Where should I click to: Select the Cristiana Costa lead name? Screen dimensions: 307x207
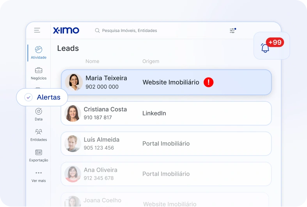[x=105, y=109]
